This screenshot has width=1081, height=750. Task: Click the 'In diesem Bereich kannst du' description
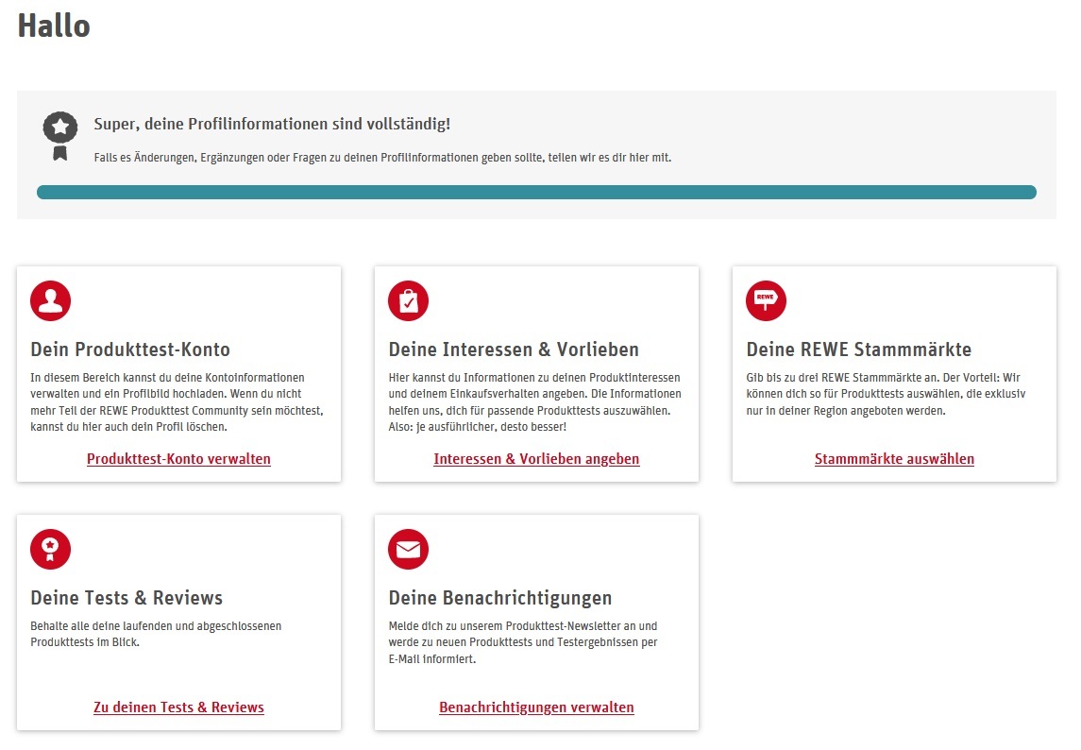tap(177, 402)
